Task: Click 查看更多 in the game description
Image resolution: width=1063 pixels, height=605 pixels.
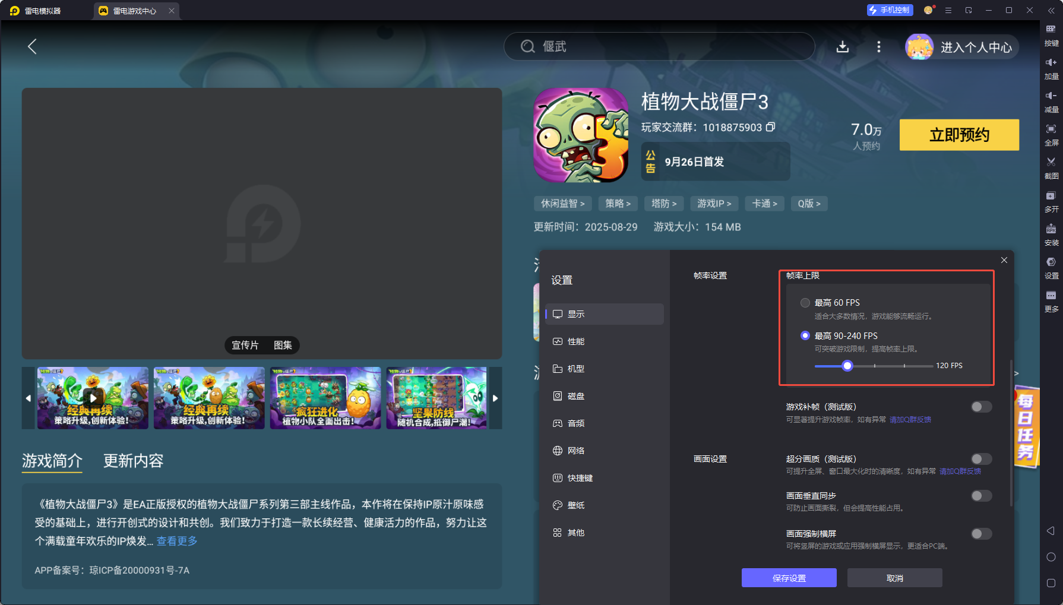Action: [x=177, y=541]
